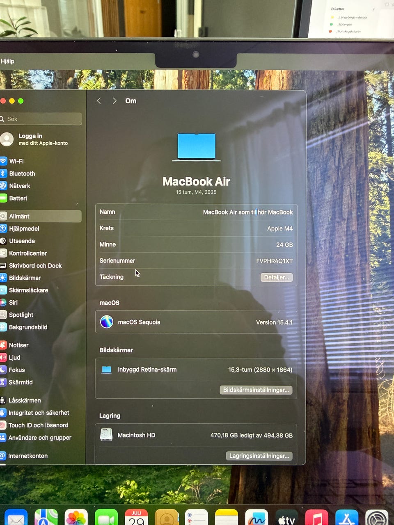Open Skärmtid in the sidebar
The image size is (394, 525).
click(x=16, y=382)
